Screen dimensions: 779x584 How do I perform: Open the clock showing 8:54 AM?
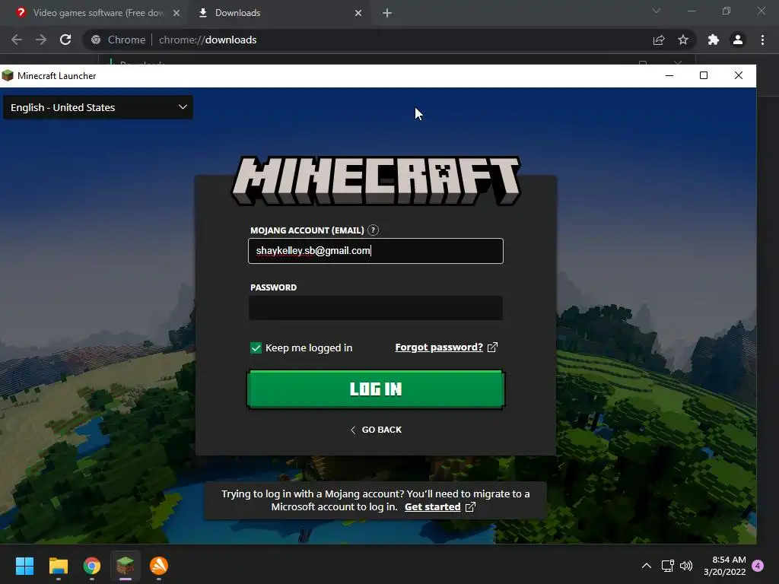tap(725, 566)
